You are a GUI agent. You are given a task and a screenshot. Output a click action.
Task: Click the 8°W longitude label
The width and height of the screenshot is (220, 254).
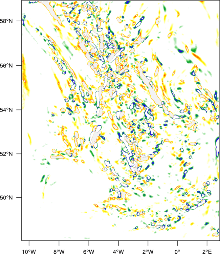point(59,252)
